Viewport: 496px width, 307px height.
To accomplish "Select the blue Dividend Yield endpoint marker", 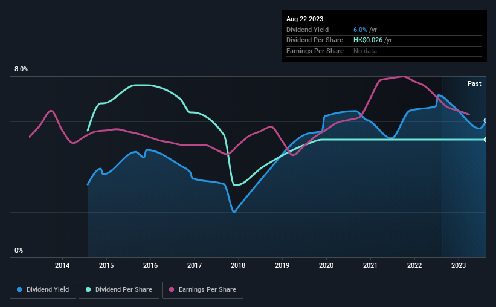I will 486,121.
